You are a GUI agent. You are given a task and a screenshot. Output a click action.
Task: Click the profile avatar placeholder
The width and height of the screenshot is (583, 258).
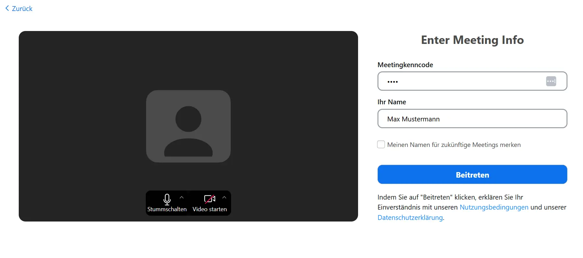point(188,126)
